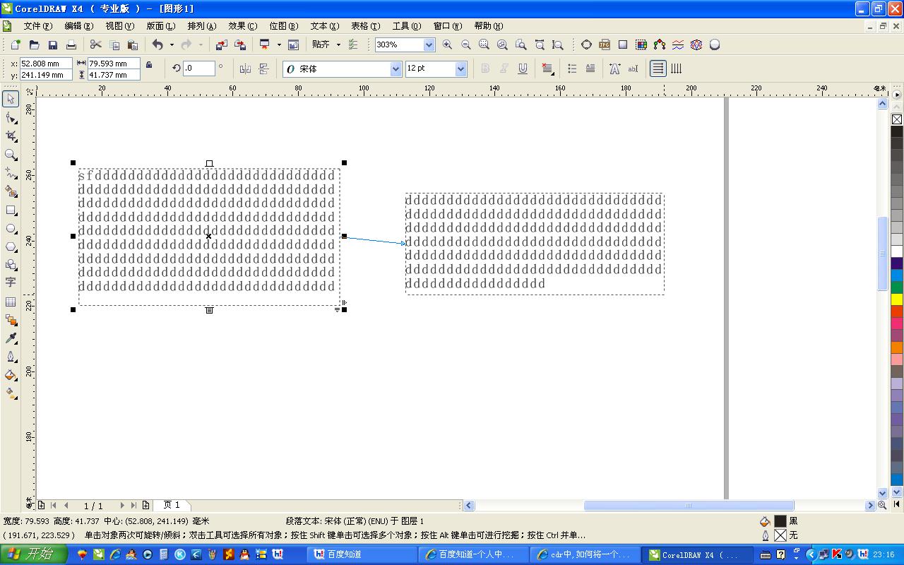904x565 pixels.
Task: Select the Table tool
Action: (11, 302)
